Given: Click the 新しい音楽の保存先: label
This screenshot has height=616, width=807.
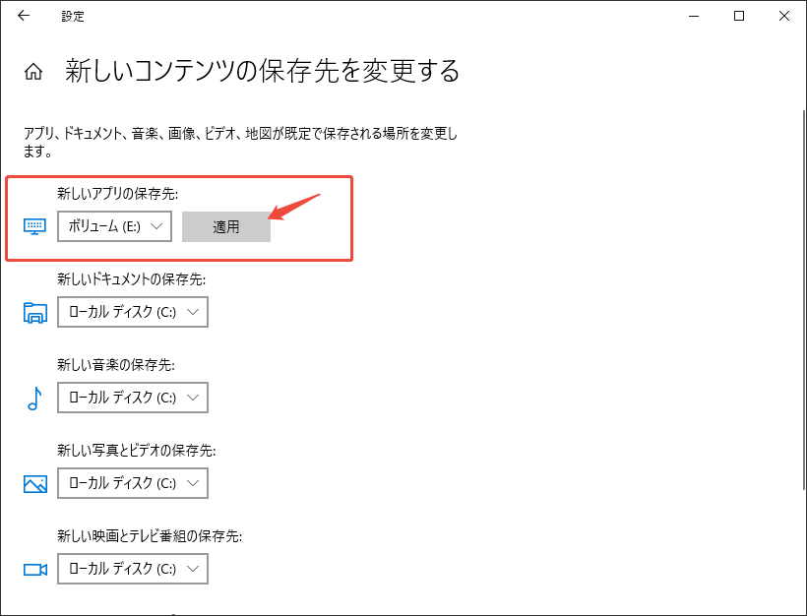Looking at the screenshot, I should 116,365.
